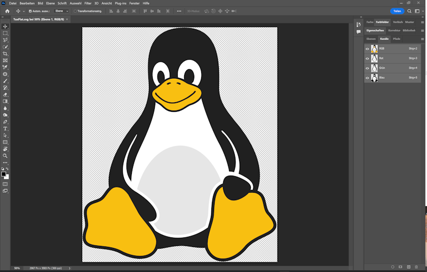Select the Rectangle shape tool
The image size is (427, 272).
click(x=5, y=142)
